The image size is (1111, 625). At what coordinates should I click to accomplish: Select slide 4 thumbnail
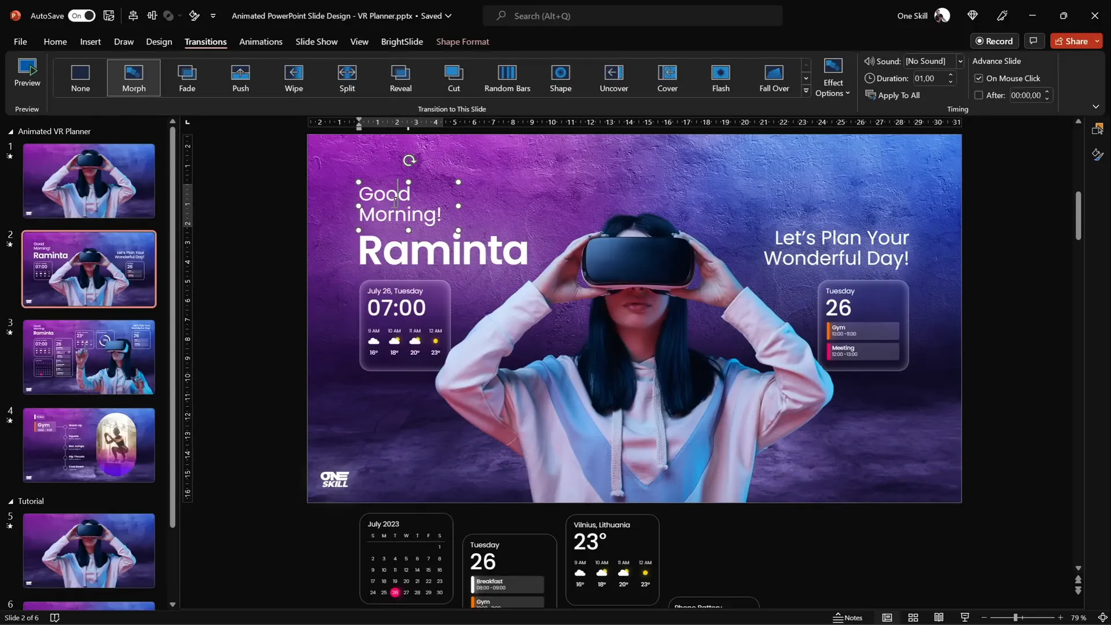coord(89,445)
